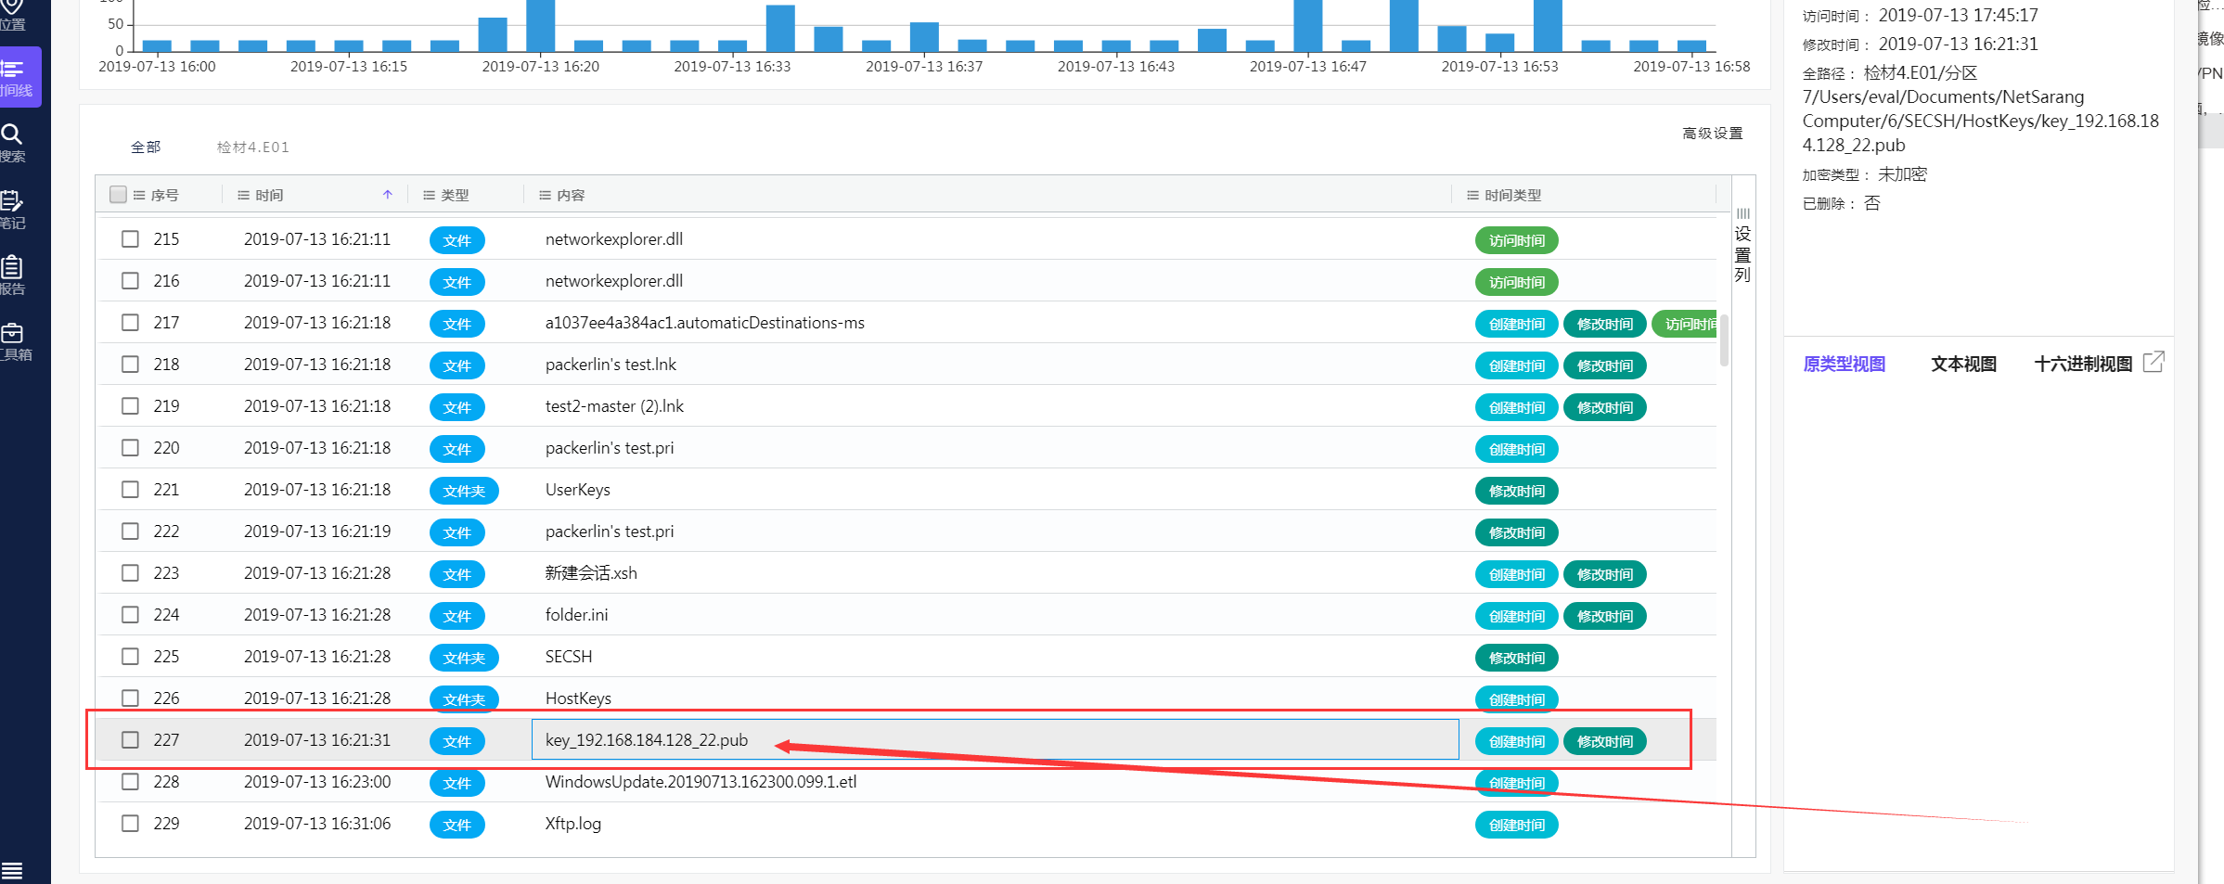Check the box for row 225
2224x884 pixels.
point(131,657)
